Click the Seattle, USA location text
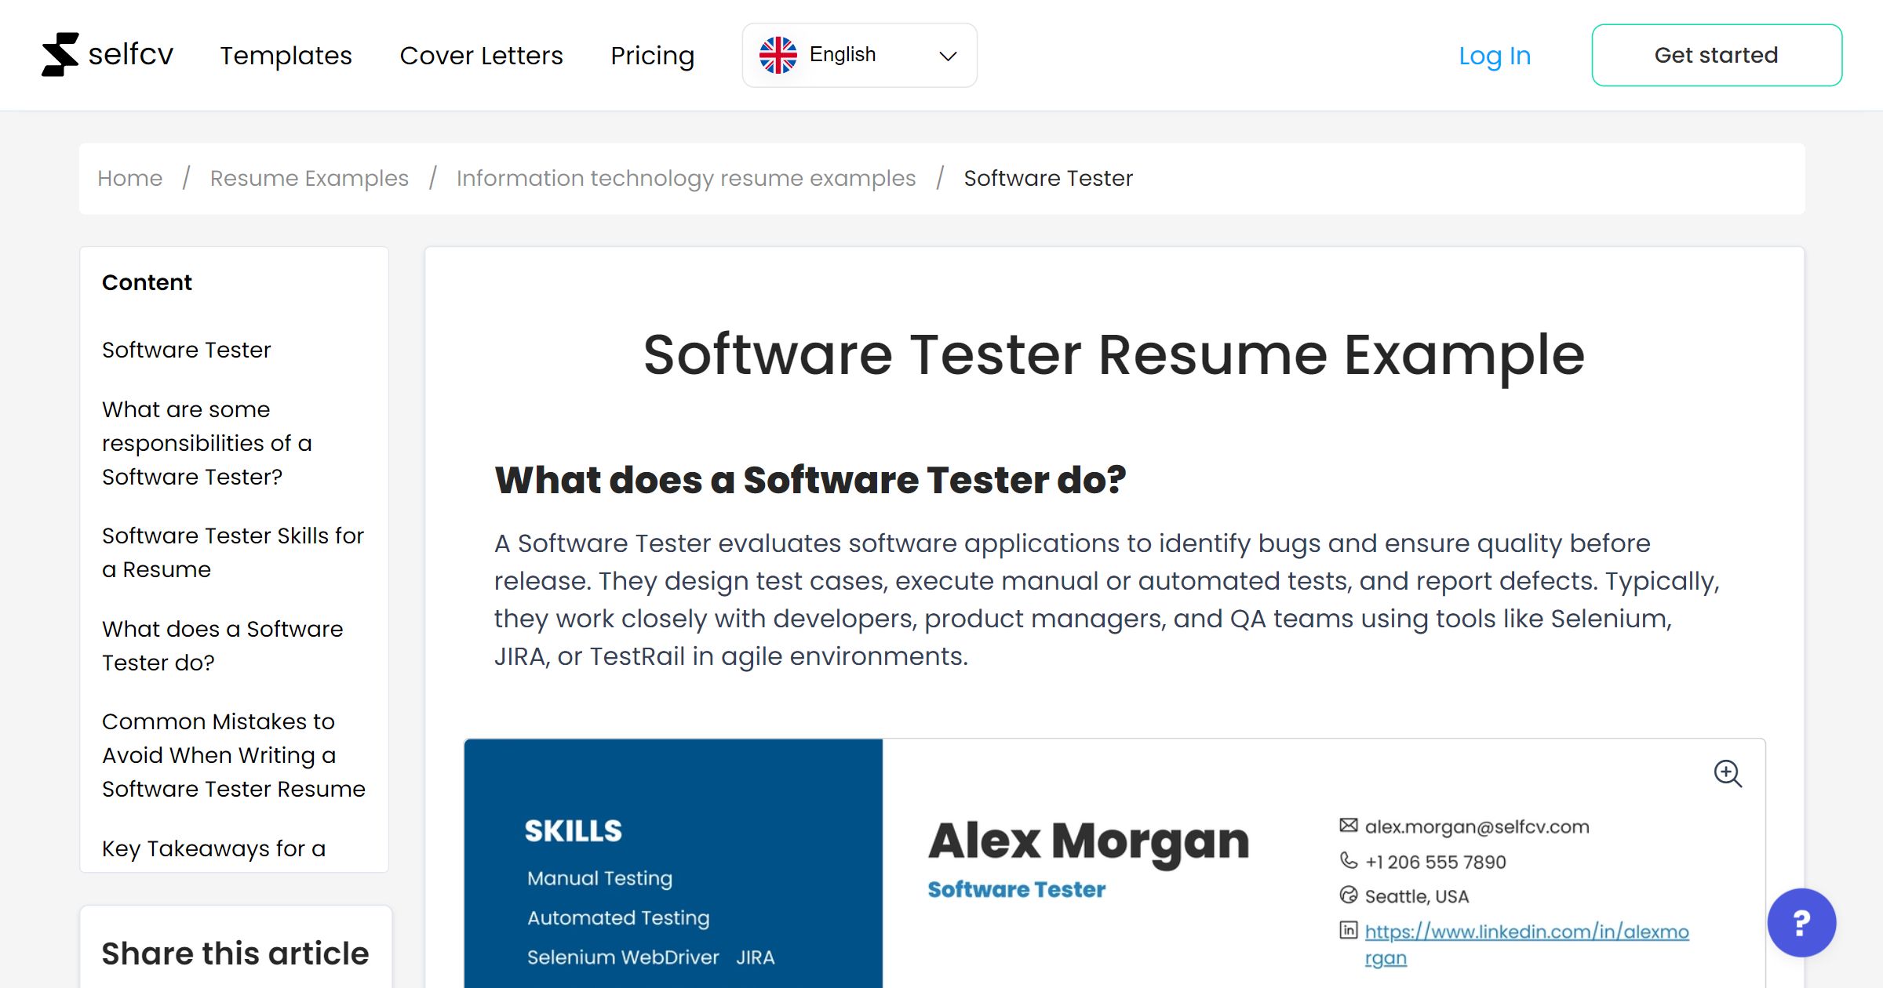The width and height of the screenshot is (1883, 988). click(1416, 896)
